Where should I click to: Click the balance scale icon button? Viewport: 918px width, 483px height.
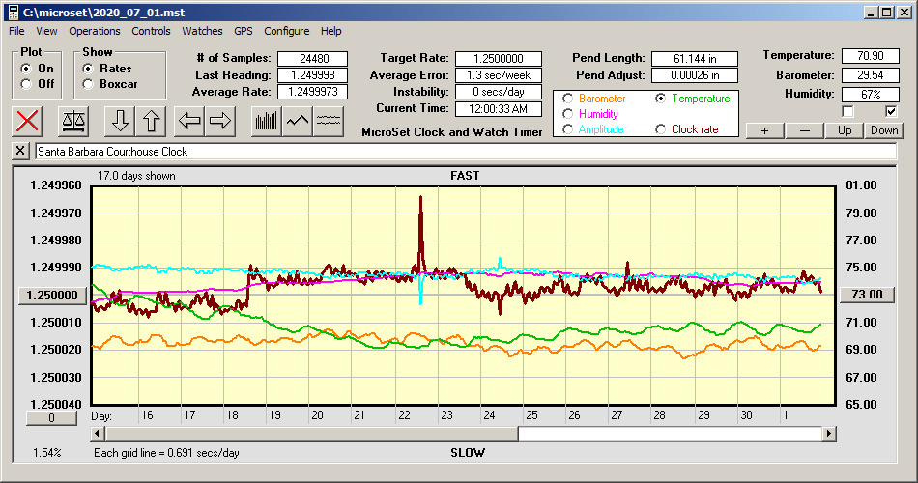[x=72, y=121]
